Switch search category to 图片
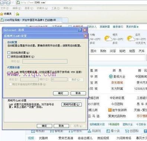 (x=93, y=51)
